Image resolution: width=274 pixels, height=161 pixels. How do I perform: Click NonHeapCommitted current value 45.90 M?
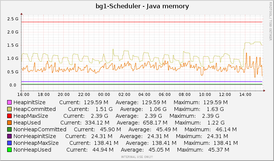coord(110,129)
